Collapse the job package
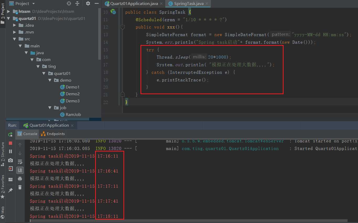The height and width of the screenshot is (223, 358). click(x=50, y=108)
